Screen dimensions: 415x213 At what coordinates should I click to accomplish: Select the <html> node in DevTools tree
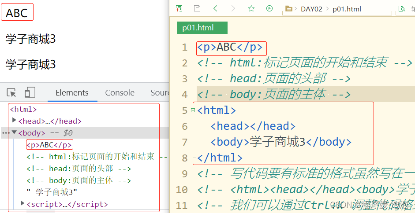(x=23, y=109)
